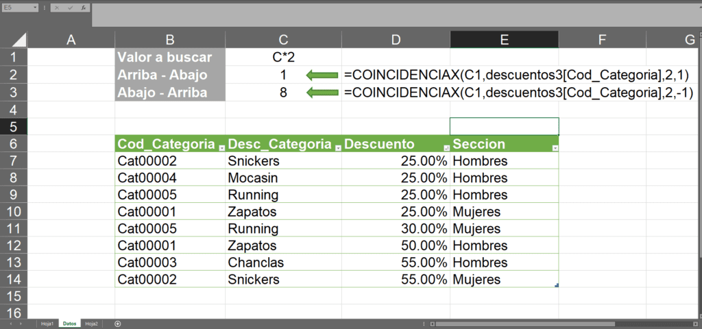Switch to the Hoja2 sheet tab

tap(91, 324)
